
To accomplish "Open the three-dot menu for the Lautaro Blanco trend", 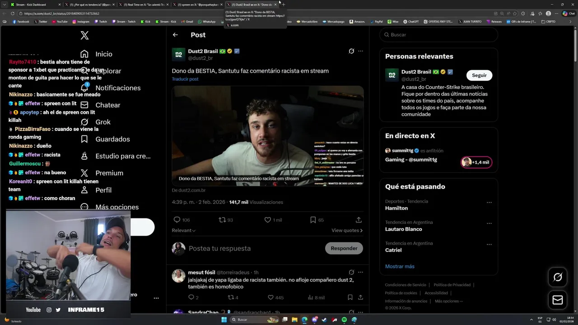I will click(x=489, y=223).
